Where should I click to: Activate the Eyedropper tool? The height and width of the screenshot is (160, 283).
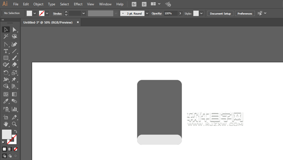pyautogui.click(x=6, y=101)
